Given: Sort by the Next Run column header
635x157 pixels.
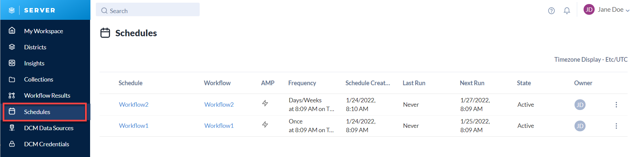Looking at the screenshot, I should pos(472,83).
